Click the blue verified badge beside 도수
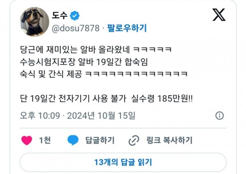This screenshot has height=174, width=246. point(75,16)
